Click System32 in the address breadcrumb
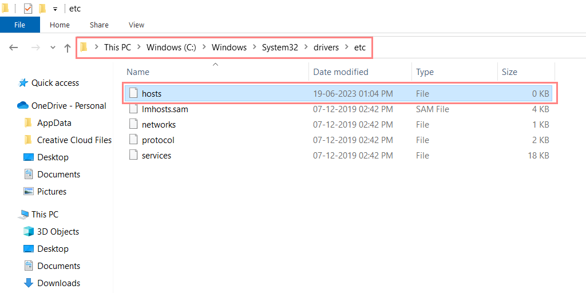Screen dimensions: 586x293 [280, 47]
